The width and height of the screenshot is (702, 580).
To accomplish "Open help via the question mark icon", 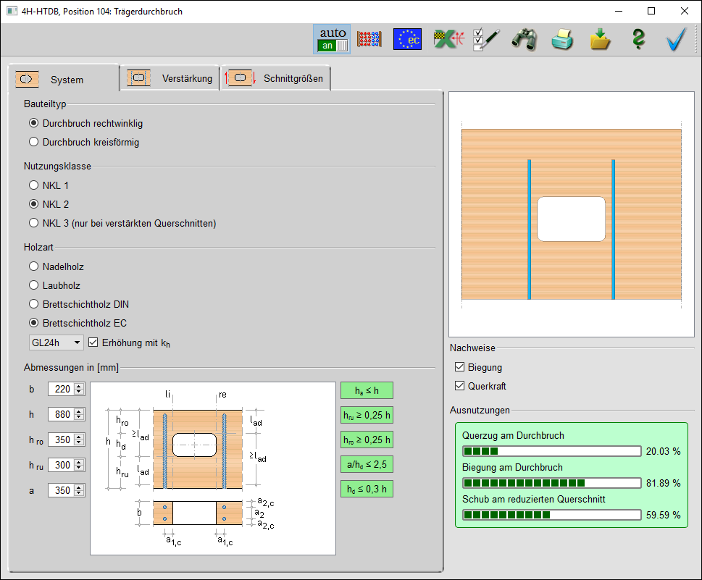I will pyautogui.click(x=638, y=39).
